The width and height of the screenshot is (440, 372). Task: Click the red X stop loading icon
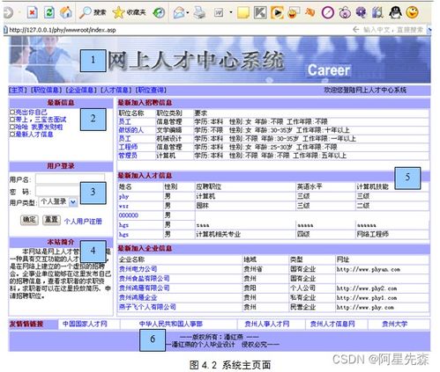(33, 12)
